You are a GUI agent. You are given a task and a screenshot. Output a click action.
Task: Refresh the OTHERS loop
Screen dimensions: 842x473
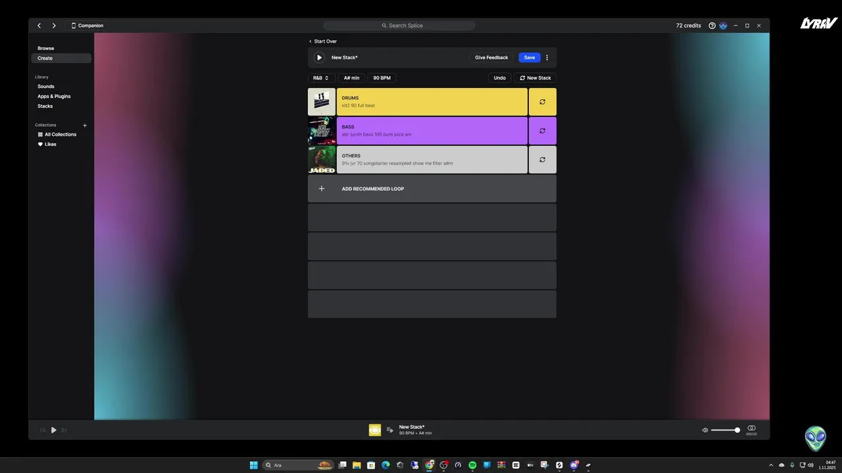pos(543,160)
